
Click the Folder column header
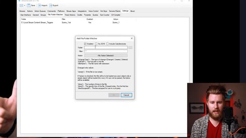point(24,19)
